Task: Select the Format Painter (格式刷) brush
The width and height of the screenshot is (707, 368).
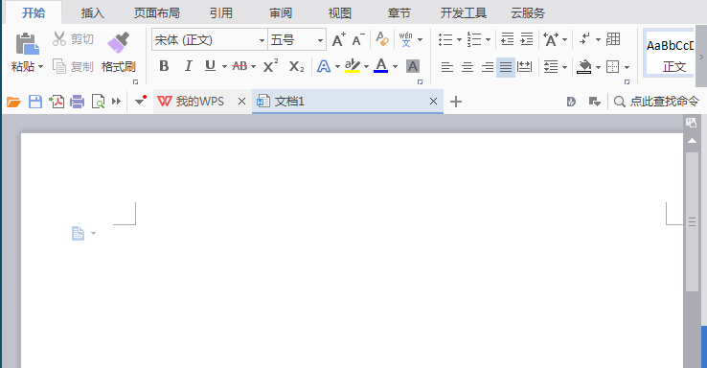Action: pyautogui.click(x=118, y=42)
